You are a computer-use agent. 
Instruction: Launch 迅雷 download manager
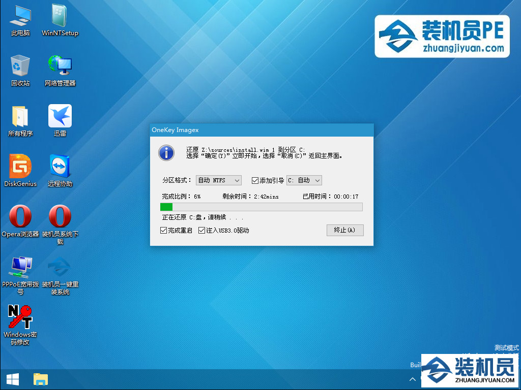click(x=60, y=117)
